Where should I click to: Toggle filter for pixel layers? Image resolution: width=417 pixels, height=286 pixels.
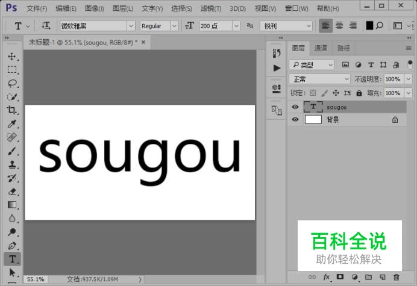tap(345, 64)
